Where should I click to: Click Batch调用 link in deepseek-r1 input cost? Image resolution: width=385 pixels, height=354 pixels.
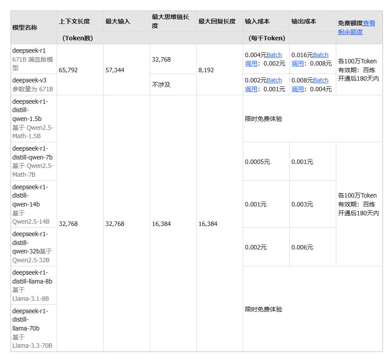tap(263, 59)
